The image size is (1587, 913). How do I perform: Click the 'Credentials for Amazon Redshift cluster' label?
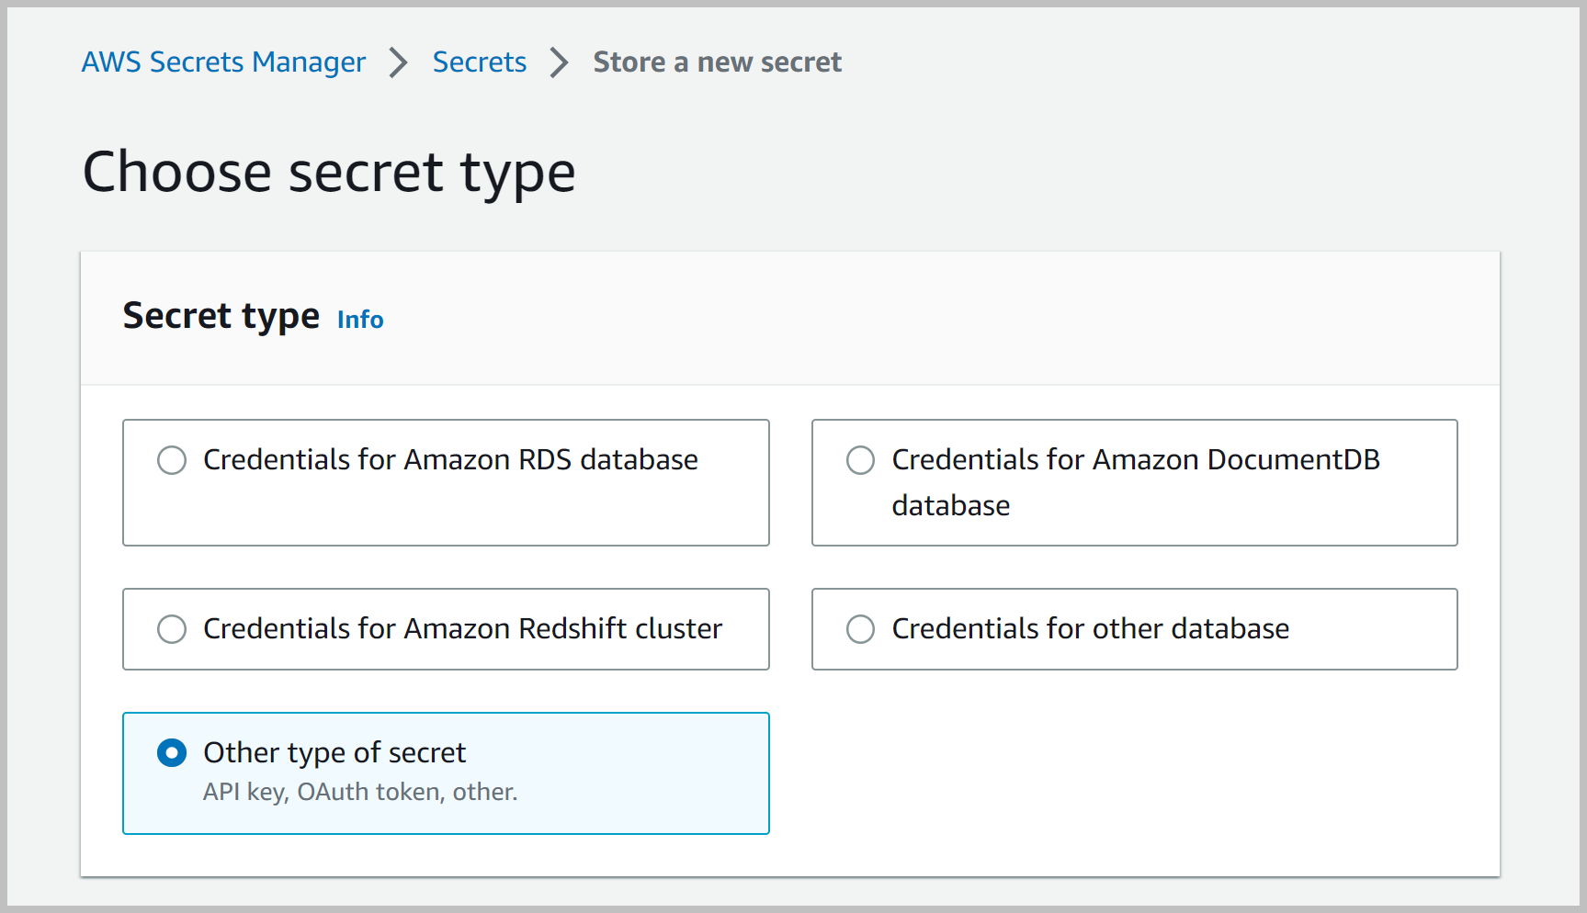click(x=462, y=629)
